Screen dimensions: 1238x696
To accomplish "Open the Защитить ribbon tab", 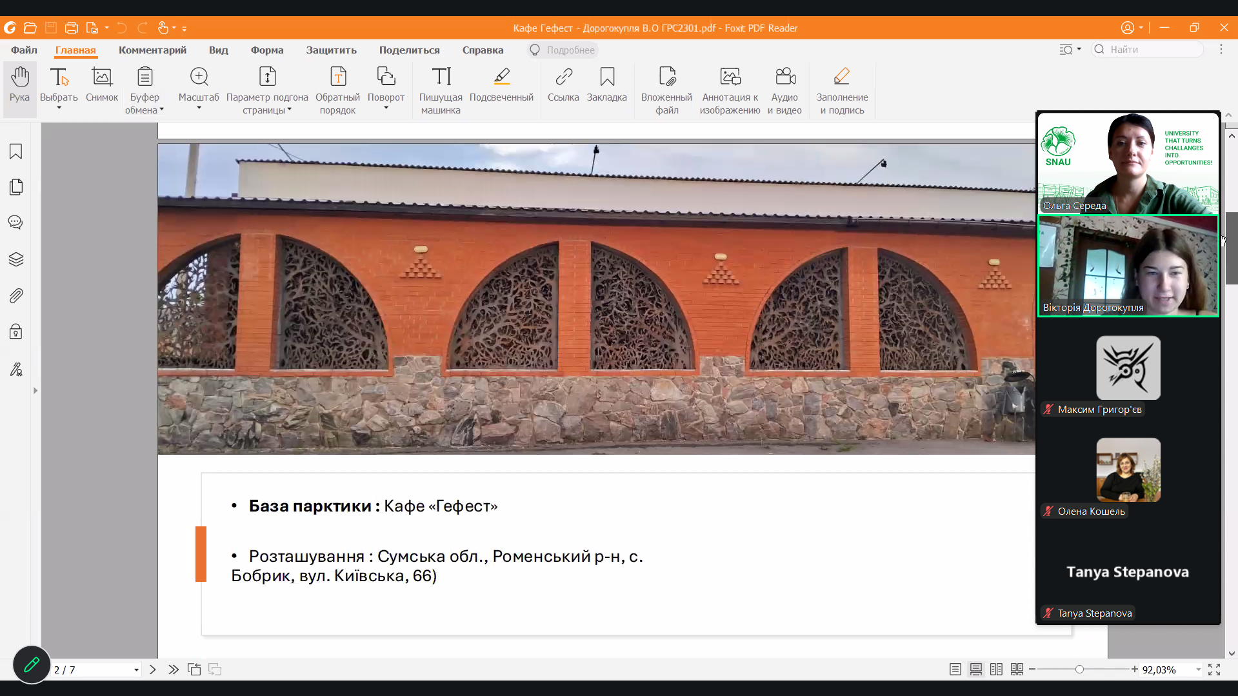I will point(331,50).
